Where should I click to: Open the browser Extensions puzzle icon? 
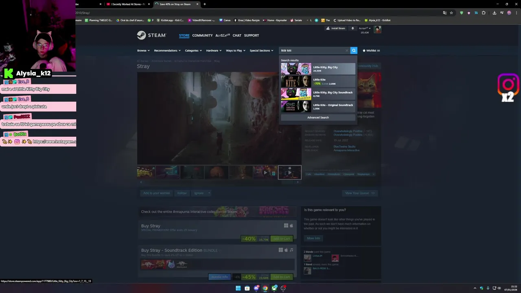484,13
